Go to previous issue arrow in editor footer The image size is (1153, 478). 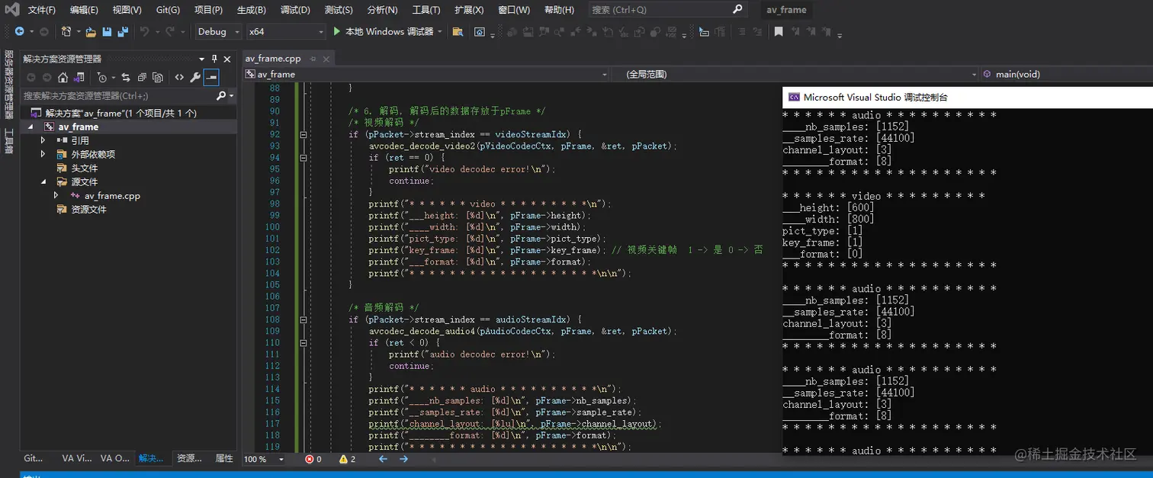tap(383, 459)
